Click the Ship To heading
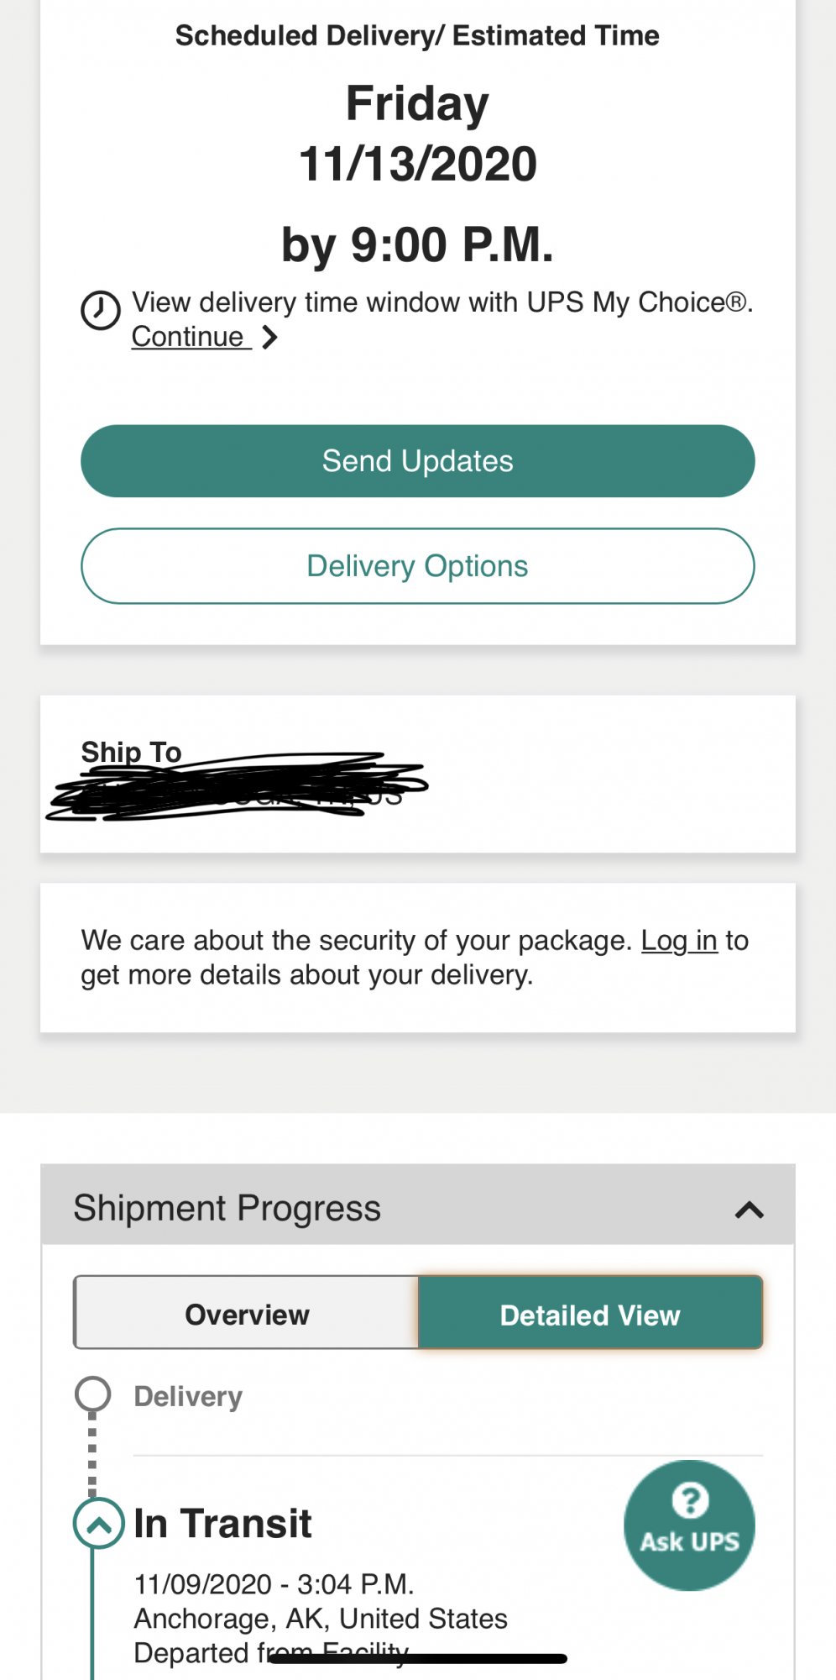The width and height of the screenshot is (836, 1680). pyautogui.click(x=131, y=751)
